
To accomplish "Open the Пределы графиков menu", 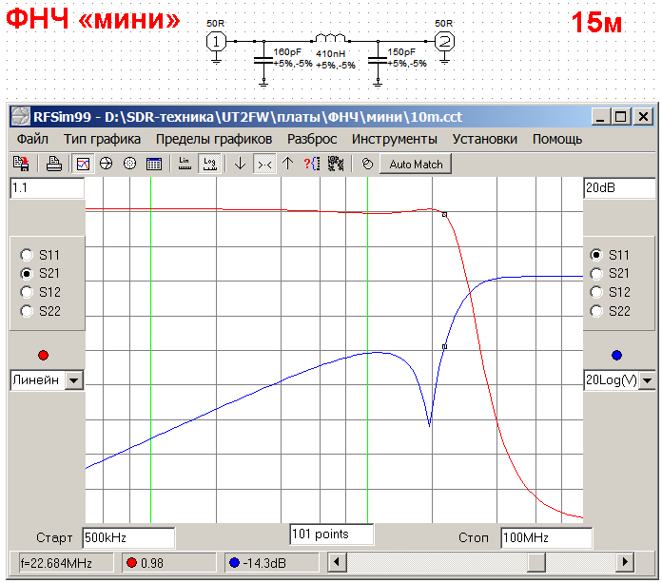I will pos(214,139).
